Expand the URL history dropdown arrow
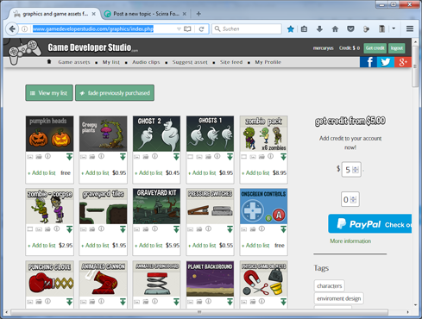The height and width of the screenshot is (319, 422). [179, 28]
